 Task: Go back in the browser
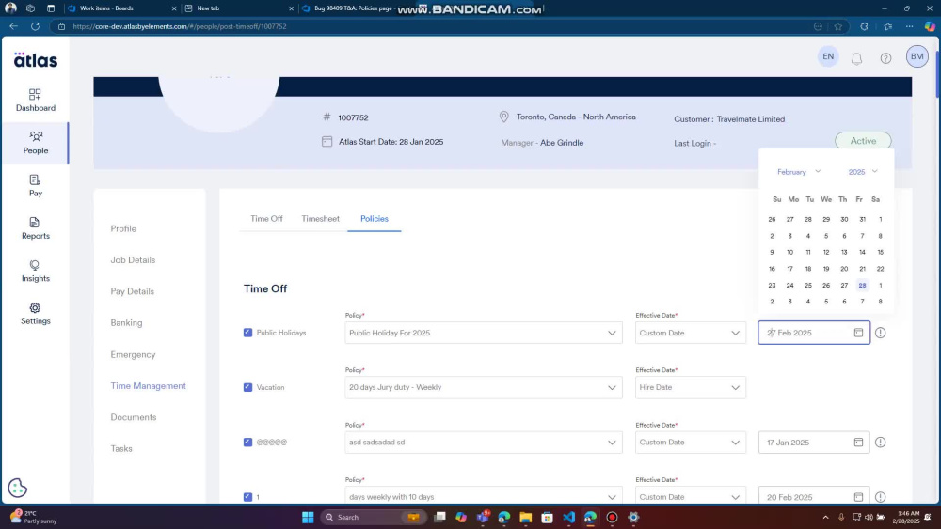(13, 26)
